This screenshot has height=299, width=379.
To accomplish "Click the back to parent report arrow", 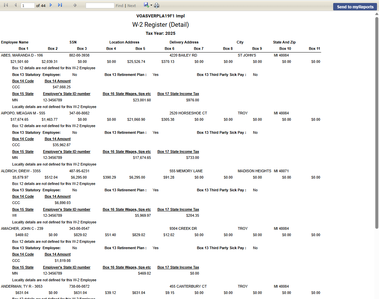I will tap(75, 5).
